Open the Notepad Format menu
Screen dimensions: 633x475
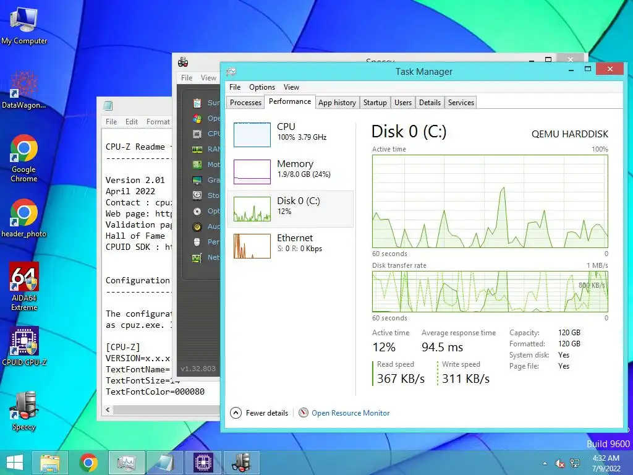[x=158, y=122]
